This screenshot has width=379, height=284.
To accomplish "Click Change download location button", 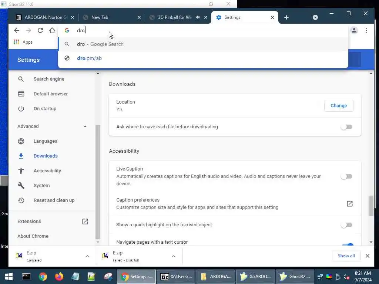I will (x=339, y=106).
